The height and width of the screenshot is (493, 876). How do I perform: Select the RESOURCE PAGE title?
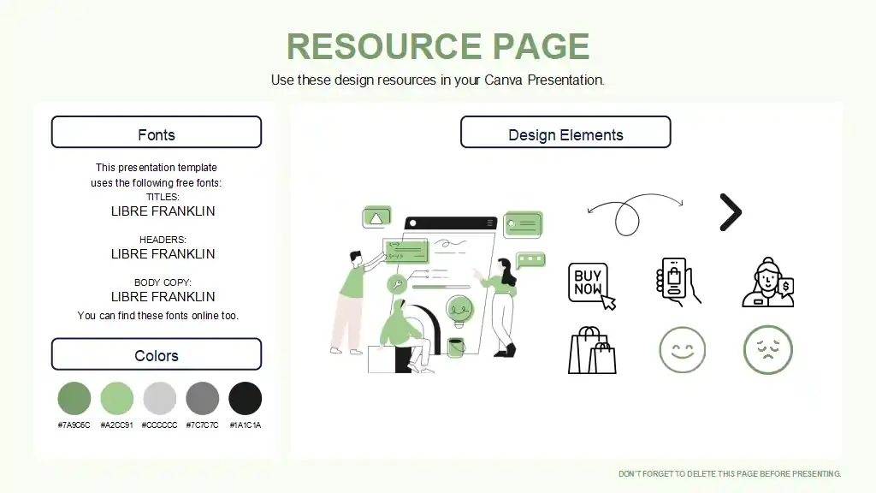(x=438, y=46)
